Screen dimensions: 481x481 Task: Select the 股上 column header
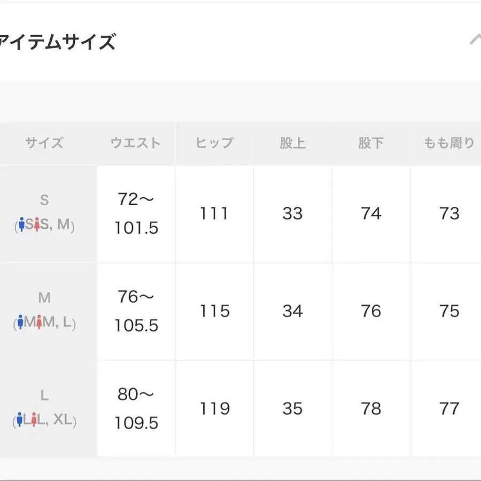click(292, 143)
